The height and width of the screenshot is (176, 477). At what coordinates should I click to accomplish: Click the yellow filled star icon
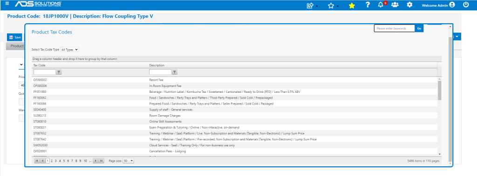pos(352,5)
